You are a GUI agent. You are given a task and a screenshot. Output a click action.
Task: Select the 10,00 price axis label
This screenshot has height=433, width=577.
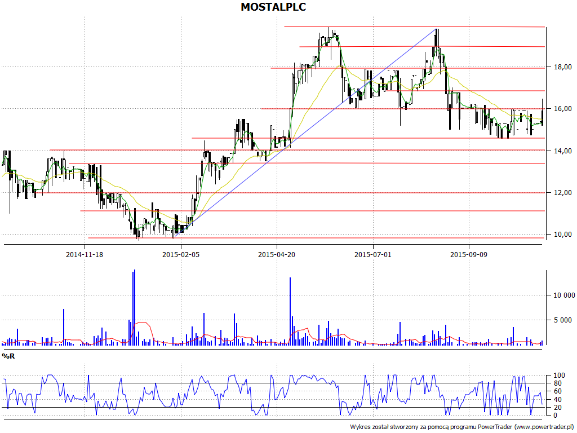point(563,235)
